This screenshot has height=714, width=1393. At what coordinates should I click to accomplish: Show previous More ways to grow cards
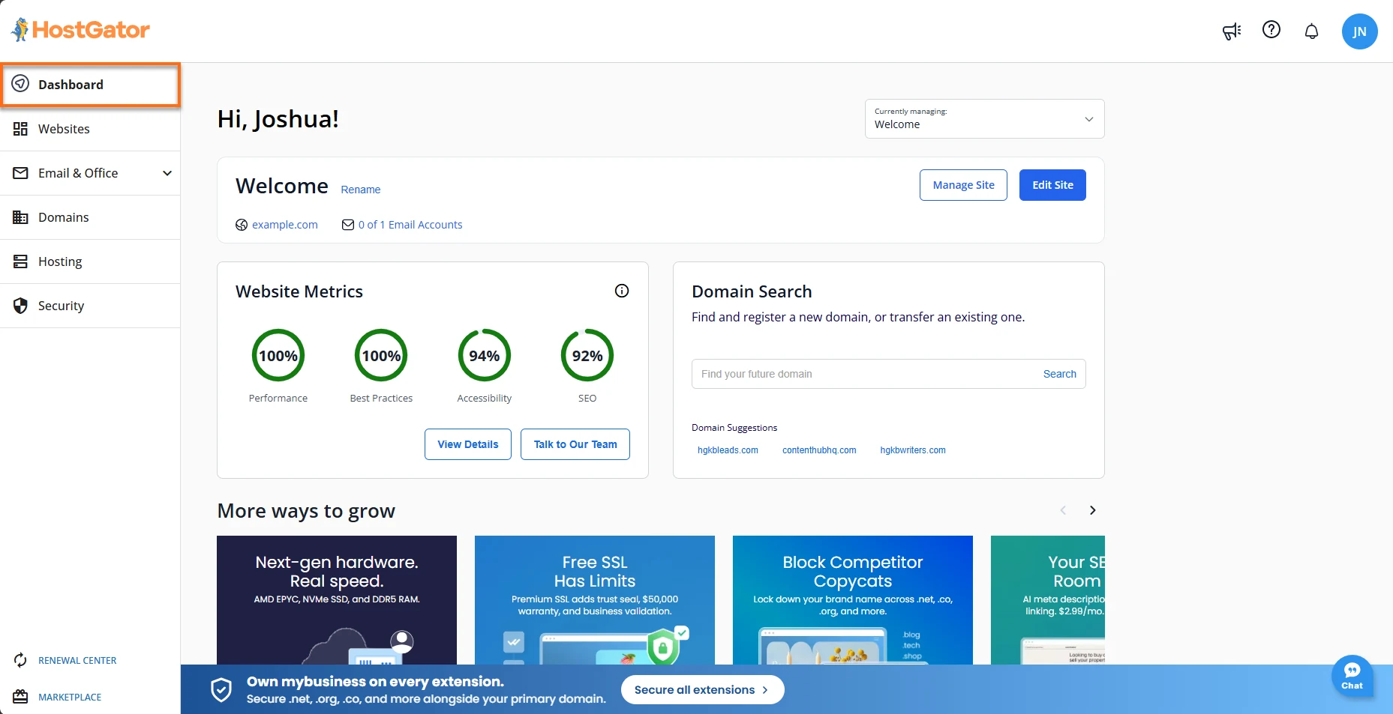1063,510
